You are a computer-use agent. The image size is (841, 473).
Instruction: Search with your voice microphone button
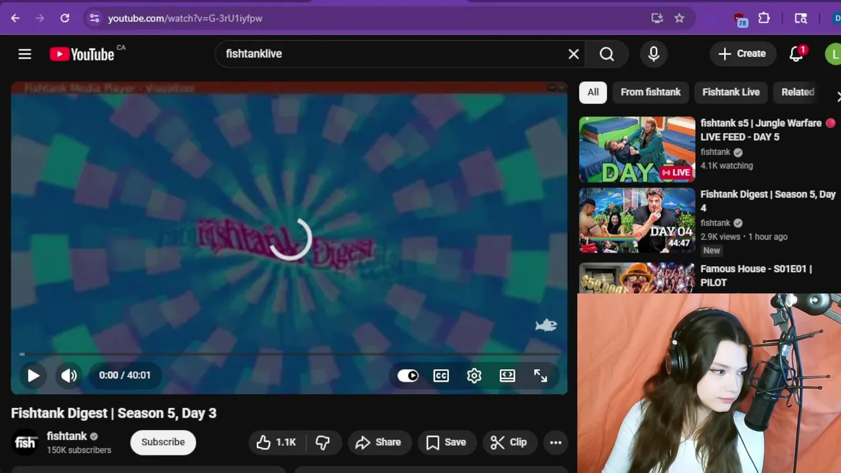tap(654, 54)
